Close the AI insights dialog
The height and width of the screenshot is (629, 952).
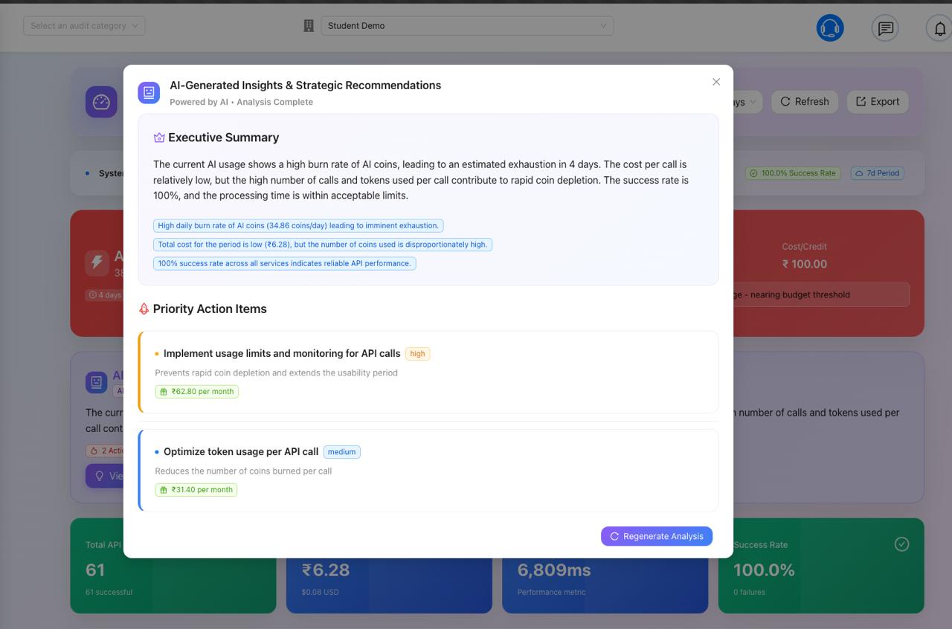pyautogui.click(x=716, y=82)
